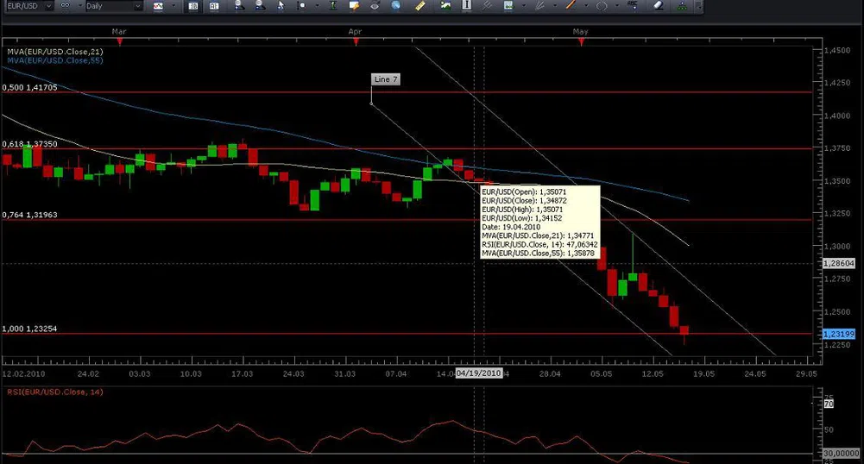Select the eraser tool
Viewport: 864px width, 464px height.
657,5
